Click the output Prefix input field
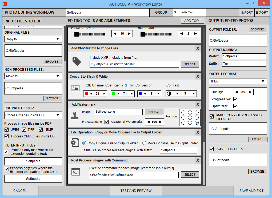The height and width of the screenshot is (198, 272). [244, 56]
